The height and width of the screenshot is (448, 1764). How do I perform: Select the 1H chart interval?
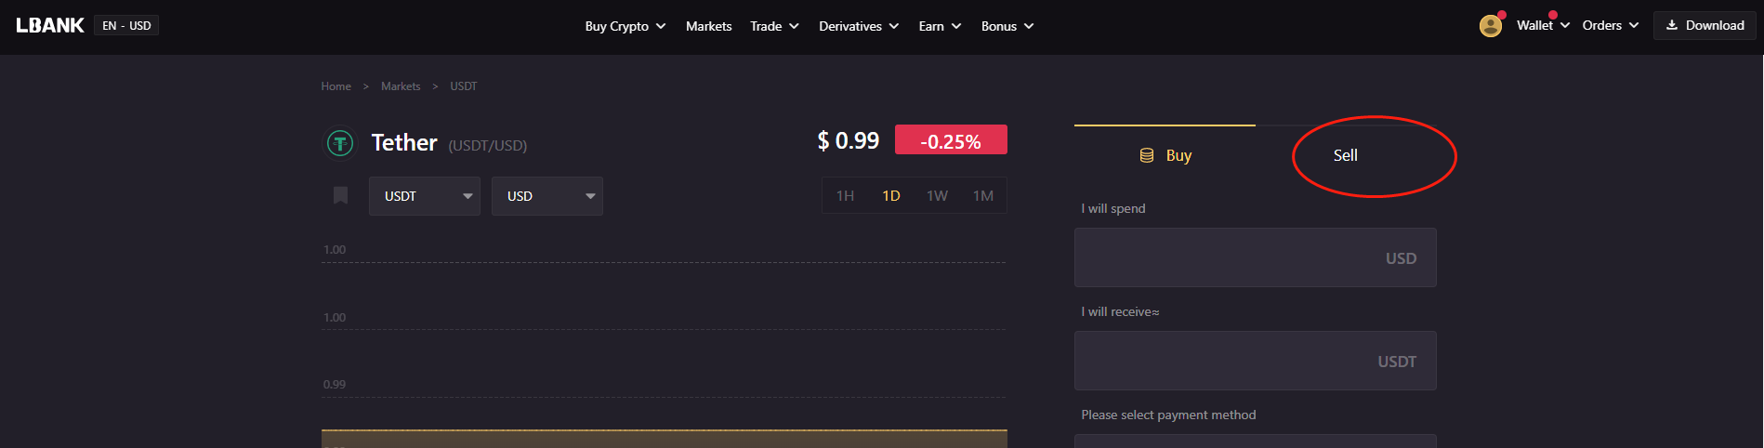click(x=845, y=195)
